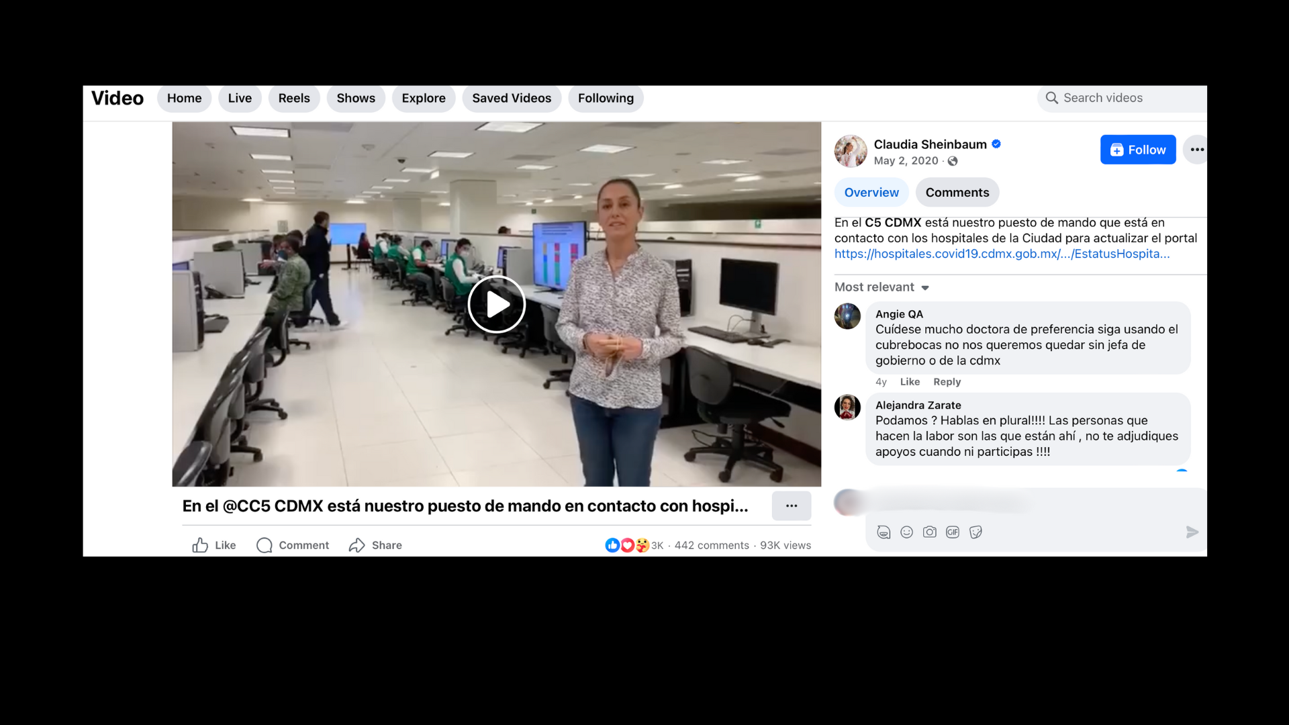The width and height of the screenshot is (1289, 725).
Task: Open the GIF picker icon
Action: click(953, 532)
